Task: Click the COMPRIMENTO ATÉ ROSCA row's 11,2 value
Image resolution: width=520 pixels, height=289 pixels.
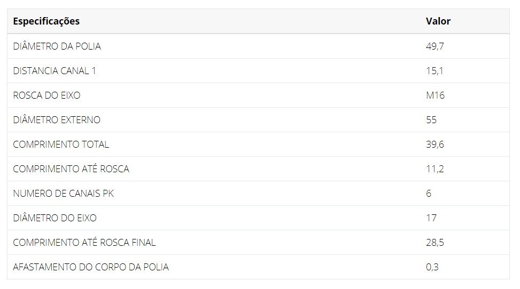Action: (435, 169)
